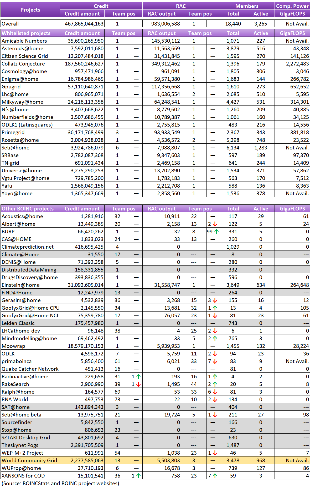
Task: Select the 'Universe@home' project name
Action: pos(22,170)
